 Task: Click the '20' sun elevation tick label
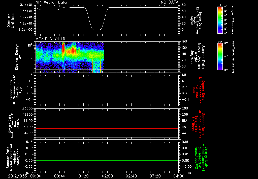pos(184,24)
